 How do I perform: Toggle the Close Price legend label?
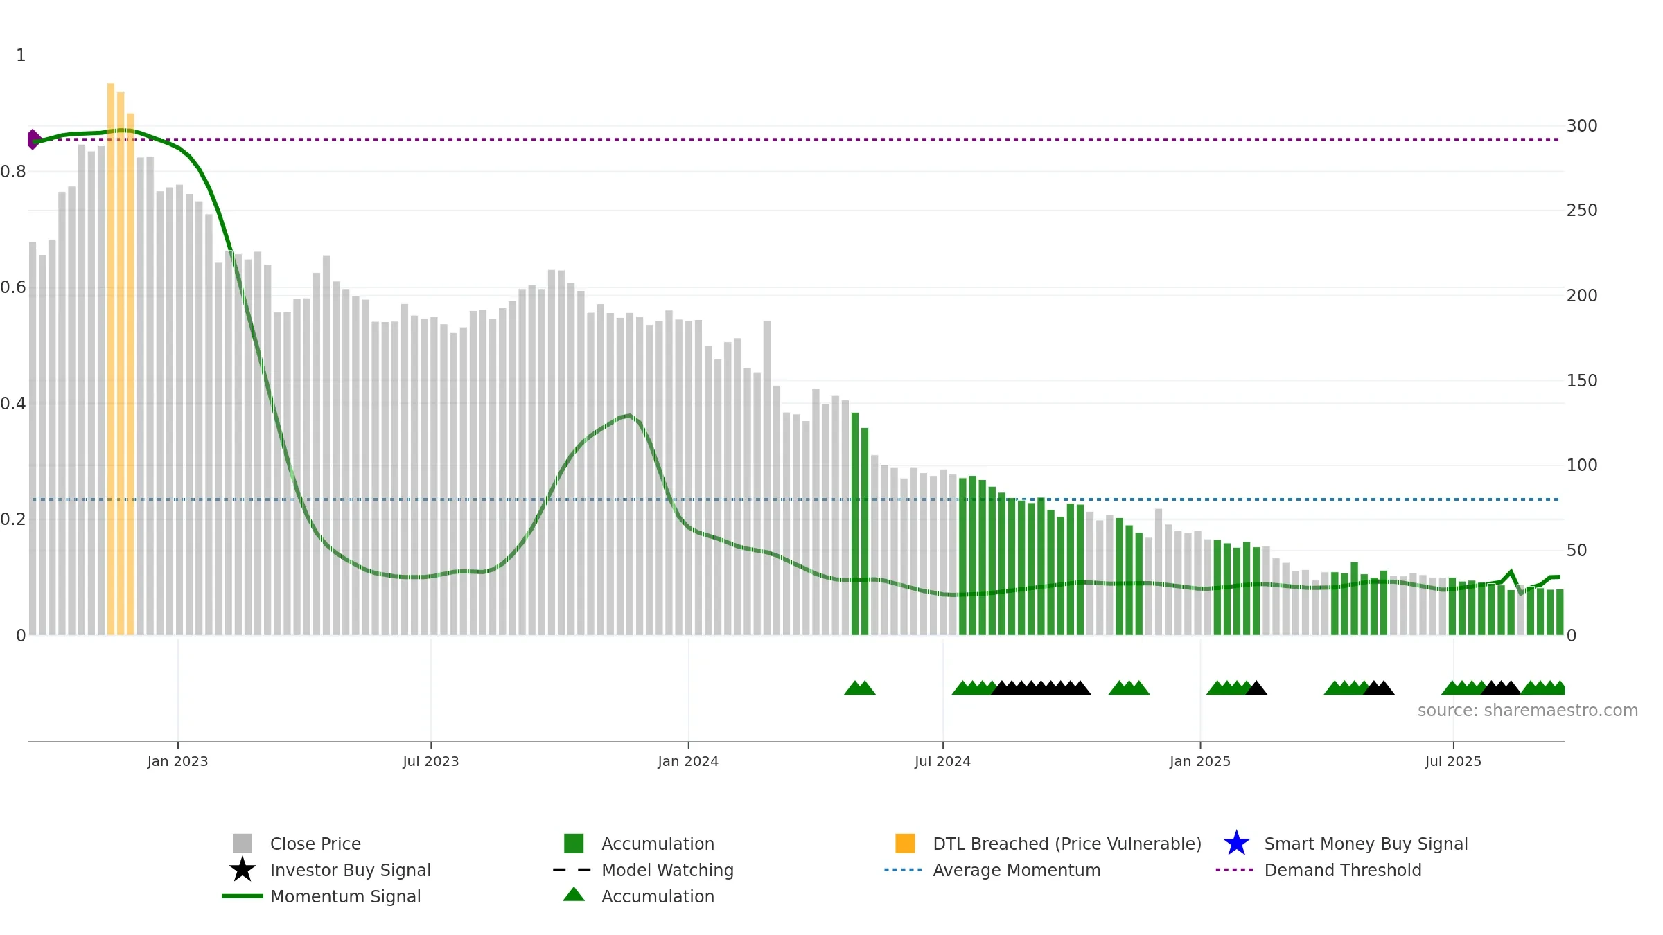pos(315,844)
